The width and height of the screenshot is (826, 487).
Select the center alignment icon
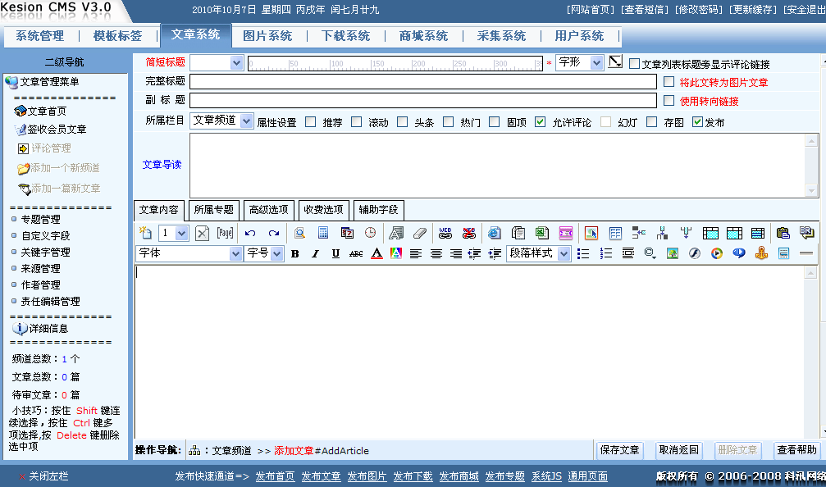tap(436, 253)
